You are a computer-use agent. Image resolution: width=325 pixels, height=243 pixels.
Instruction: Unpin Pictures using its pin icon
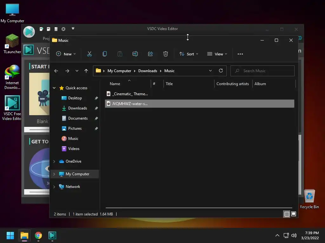point(96,128)
